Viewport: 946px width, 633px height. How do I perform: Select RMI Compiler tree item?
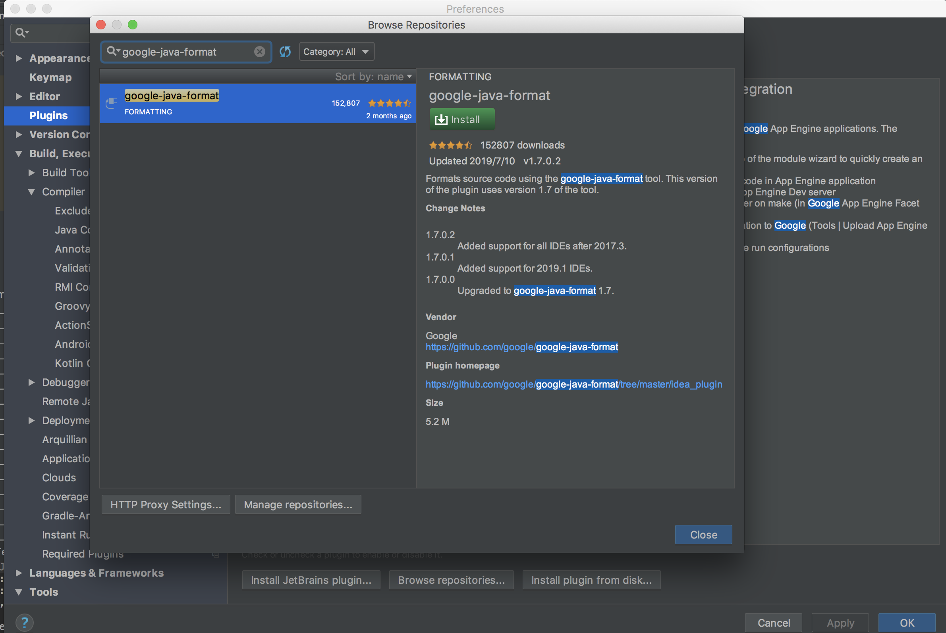click(x=72, y=287)
